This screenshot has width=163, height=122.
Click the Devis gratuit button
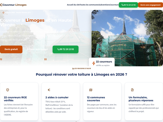click(11, 49)
